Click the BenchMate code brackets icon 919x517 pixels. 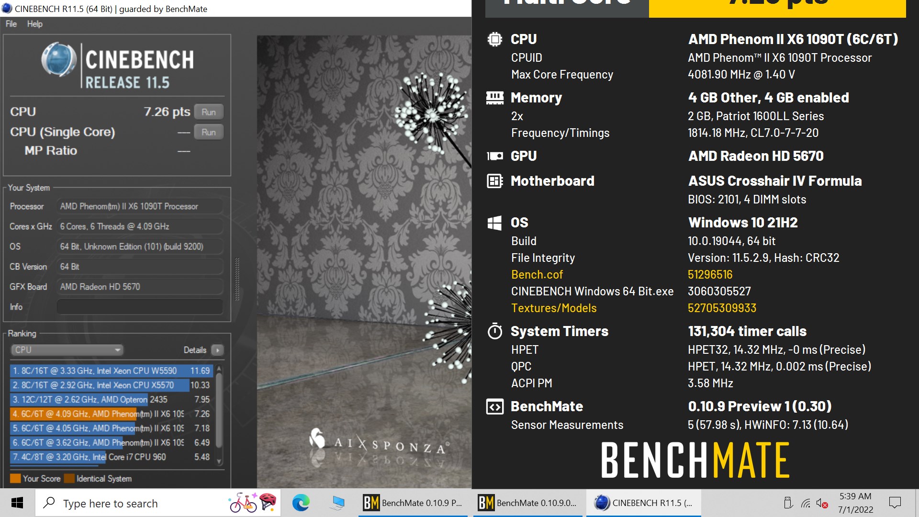[495, 406]
